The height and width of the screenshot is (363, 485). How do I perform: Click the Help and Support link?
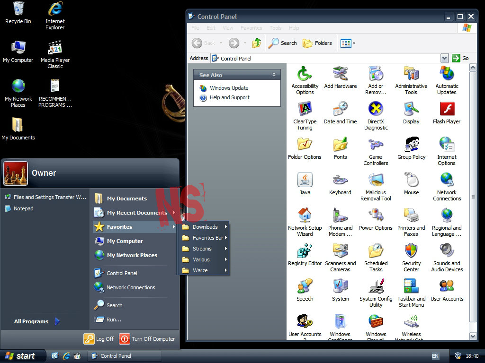click(x=230, y=97)
